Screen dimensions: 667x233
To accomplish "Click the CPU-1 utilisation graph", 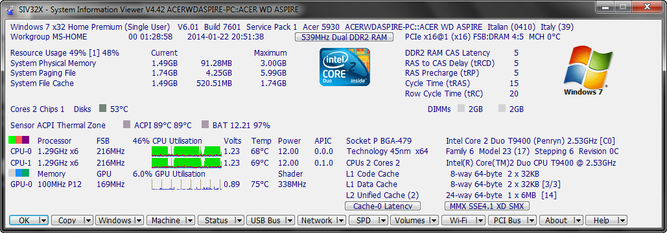I will (186, 162).
